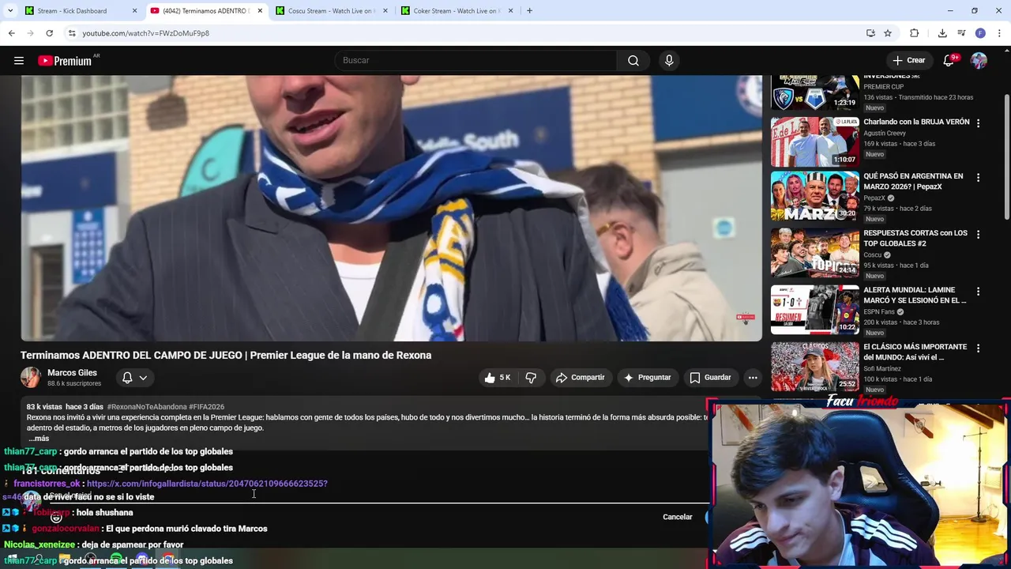Image resolution: width=1011 pixels, height=569 pixels.
Task: Expand description with ...más
Action: tap(39, 439)
